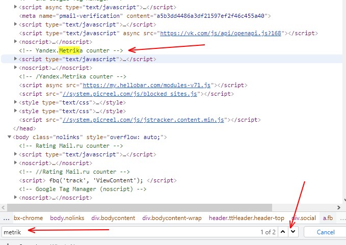Viewport: 346px width, 245px height.
Task: Select the body.nolinks breadcrumb
Action: click(x=67, y=218)
